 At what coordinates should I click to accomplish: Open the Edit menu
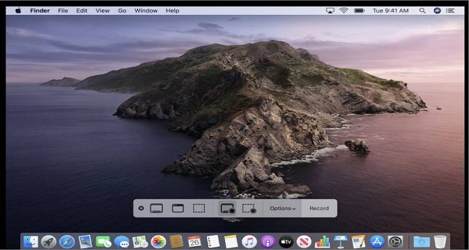click(x=82, y=11)
